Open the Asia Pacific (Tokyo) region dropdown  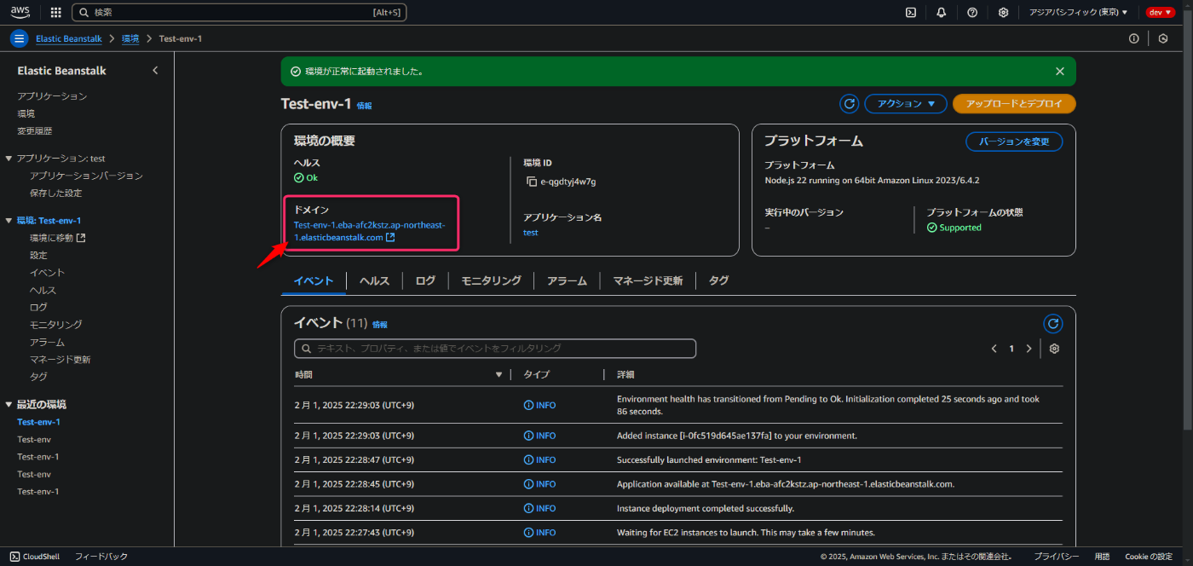point(1078,12)
